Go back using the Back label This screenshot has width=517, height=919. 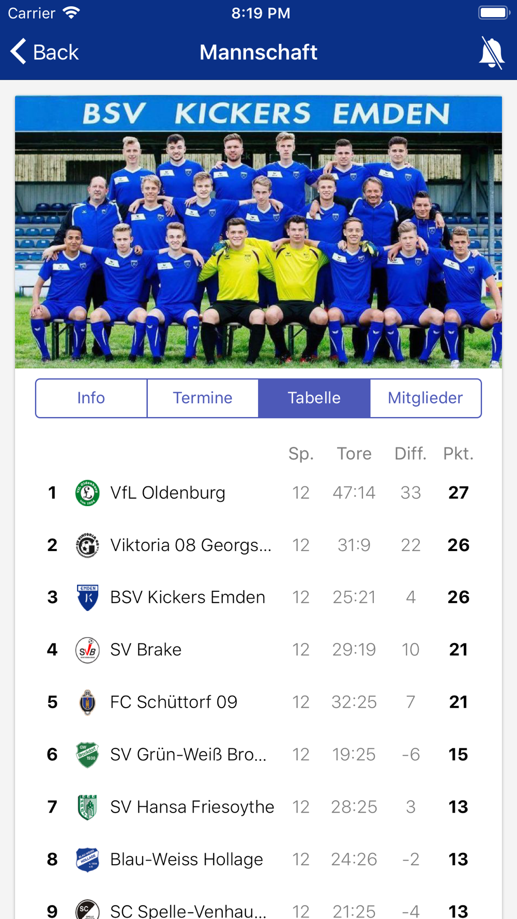click(x=56, y=52)
